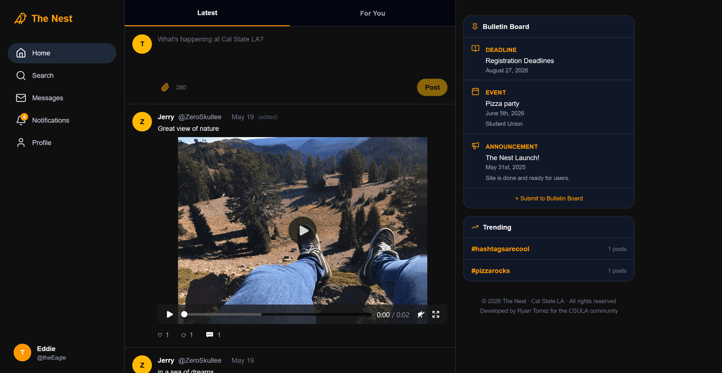Click the Post button

tap(432, 87)
